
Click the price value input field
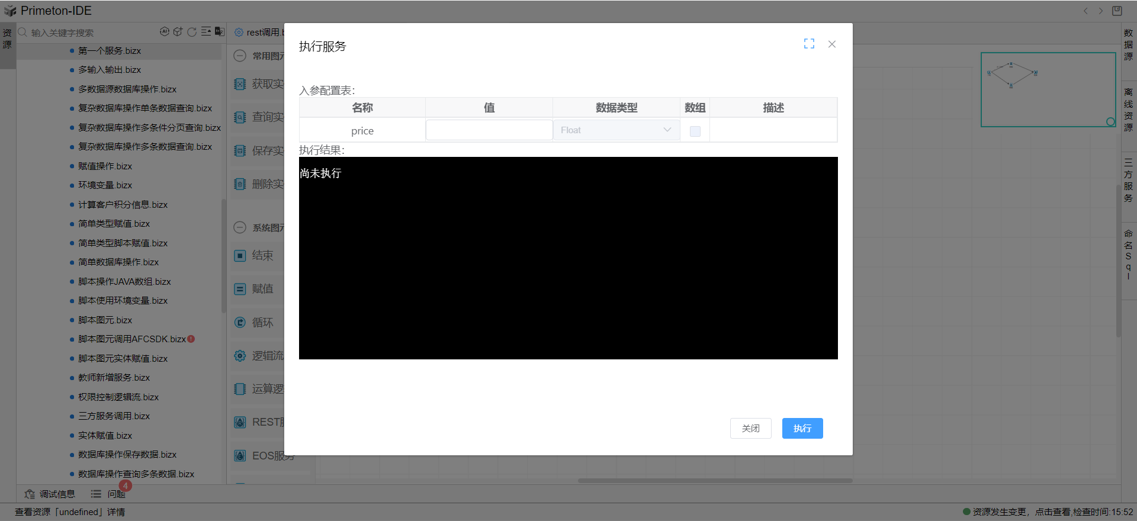(x=489, y=130)
